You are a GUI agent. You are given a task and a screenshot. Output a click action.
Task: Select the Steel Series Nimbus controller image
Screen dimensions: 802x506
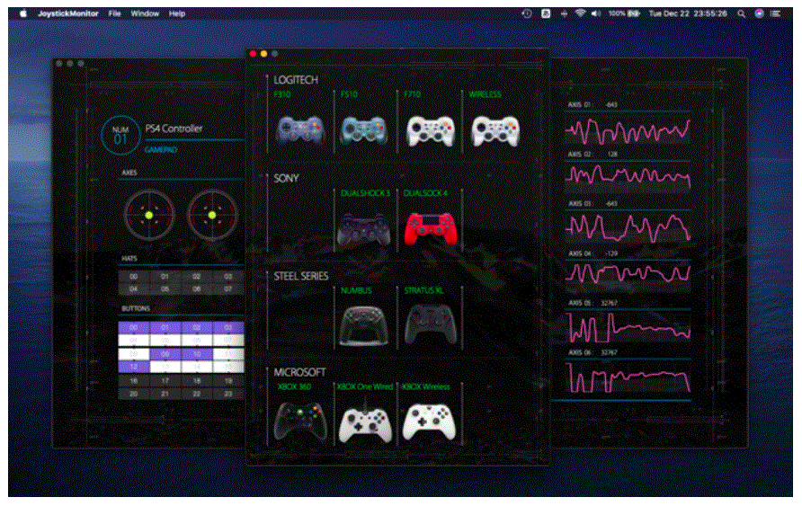click(363, 325)
